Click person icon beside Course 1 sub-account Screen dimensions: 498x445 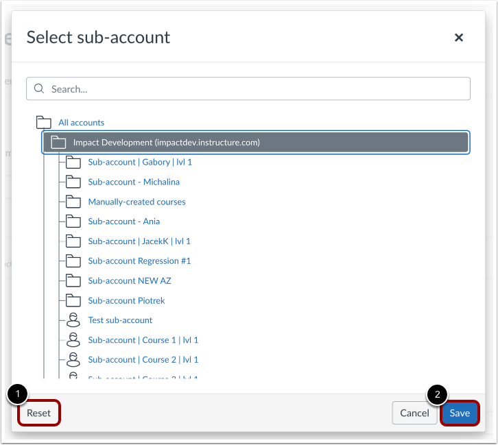pos(73,339)
